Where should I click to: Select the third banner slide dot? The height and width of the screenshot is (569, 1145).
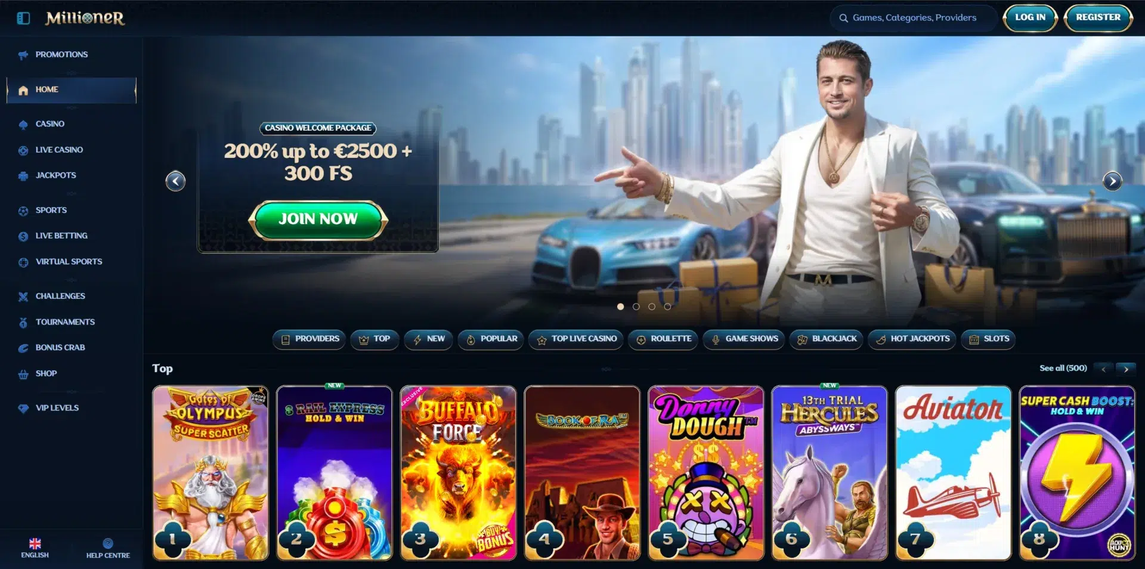pos(652,307)
